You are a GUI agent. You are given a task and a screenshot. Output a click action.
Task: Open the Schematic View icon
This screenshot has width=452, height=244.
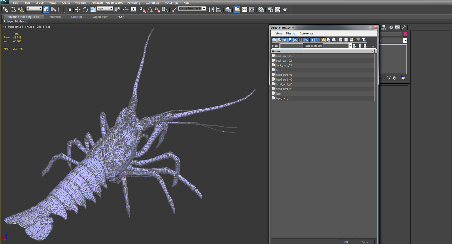(x=252, y=9)
